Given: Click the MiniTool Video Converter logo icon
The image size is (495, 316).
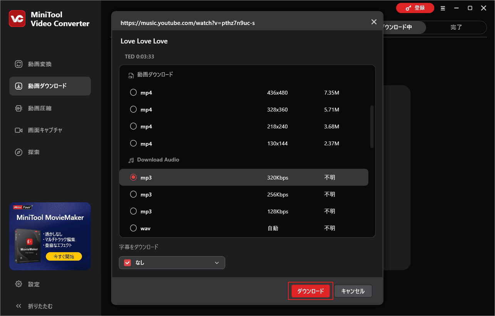Looking at the screenshot, I should click(x=18, y=18).
